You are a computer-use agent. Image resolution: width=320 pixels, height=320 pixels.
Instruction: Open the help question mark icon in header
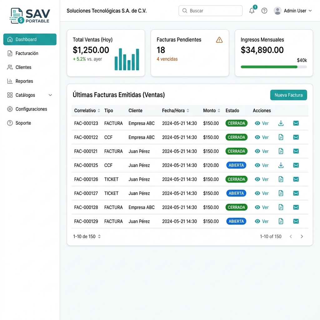(x=264, y=11)
